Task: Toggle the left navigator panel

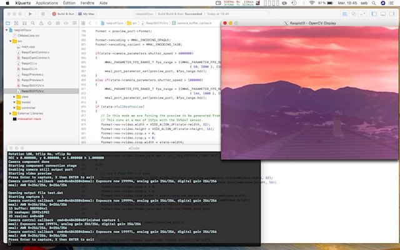Action: point(374,14)
